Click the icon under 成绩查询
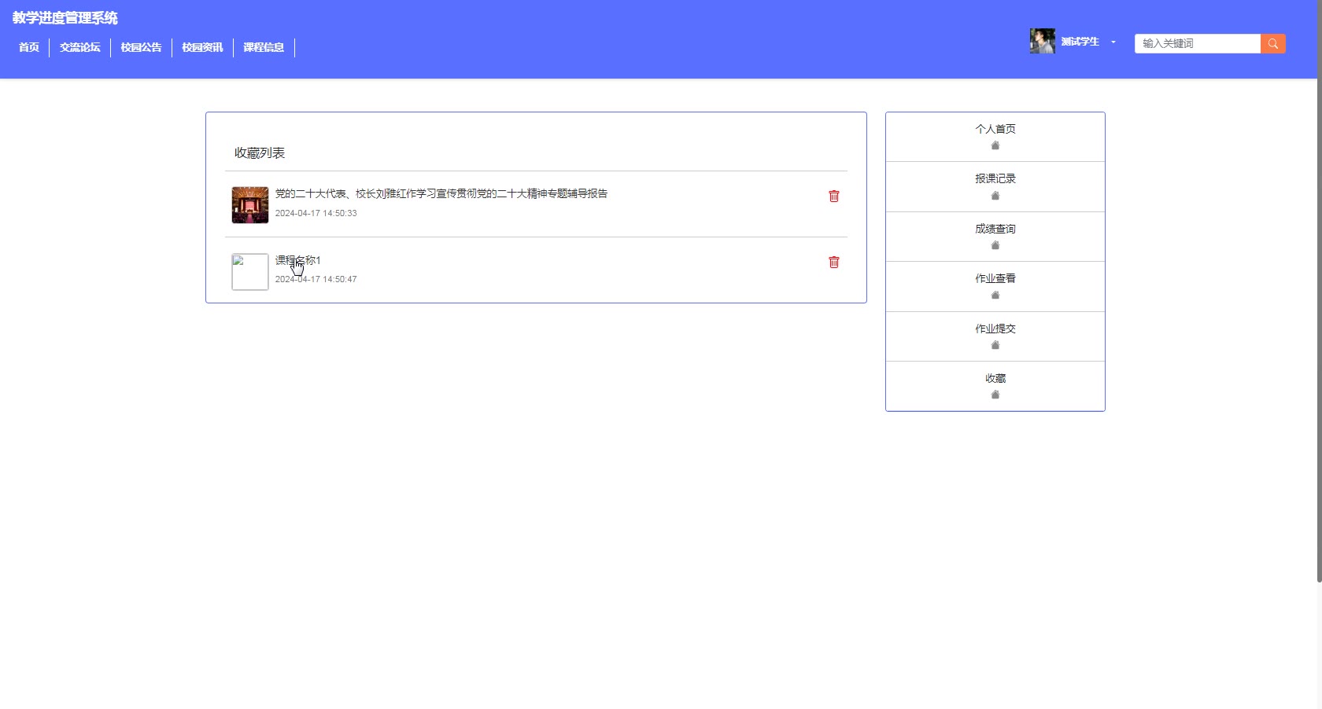The height and width of the screenshot is (709, 1322). pos(995,245)
